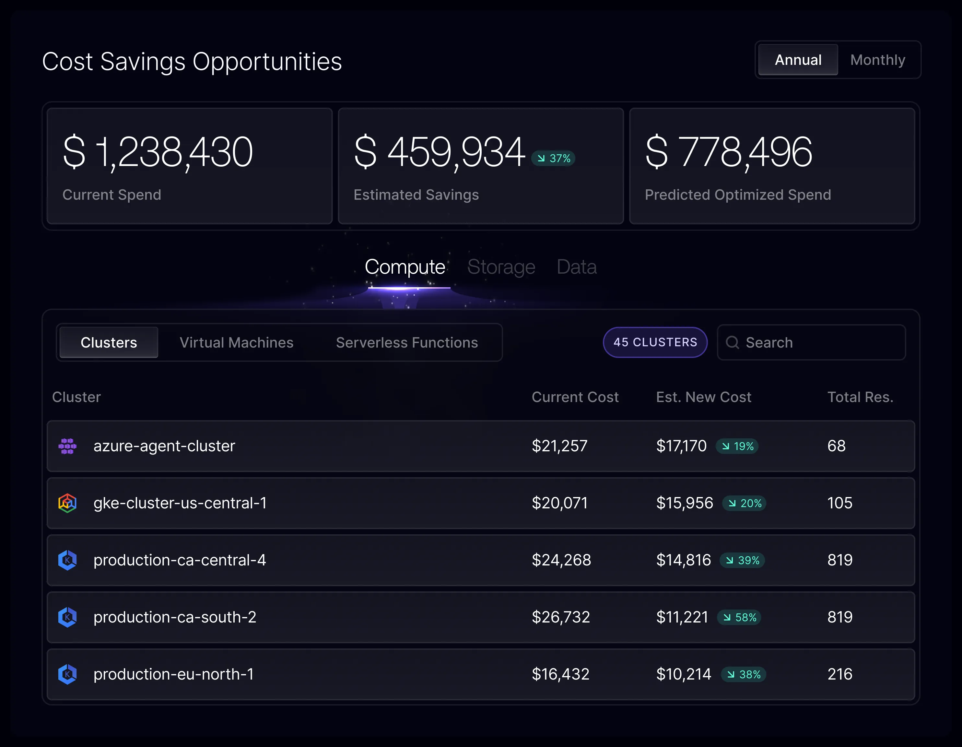Select the Serverless Functions sub-tab
The width and height of the screenshot is (962, 747).
[x=407, y=342]
